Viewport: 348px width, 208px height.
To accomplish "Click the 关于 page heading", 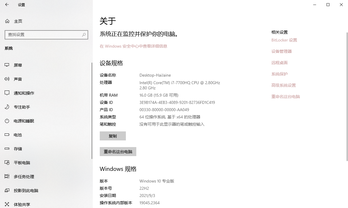I will coord(108,21).
